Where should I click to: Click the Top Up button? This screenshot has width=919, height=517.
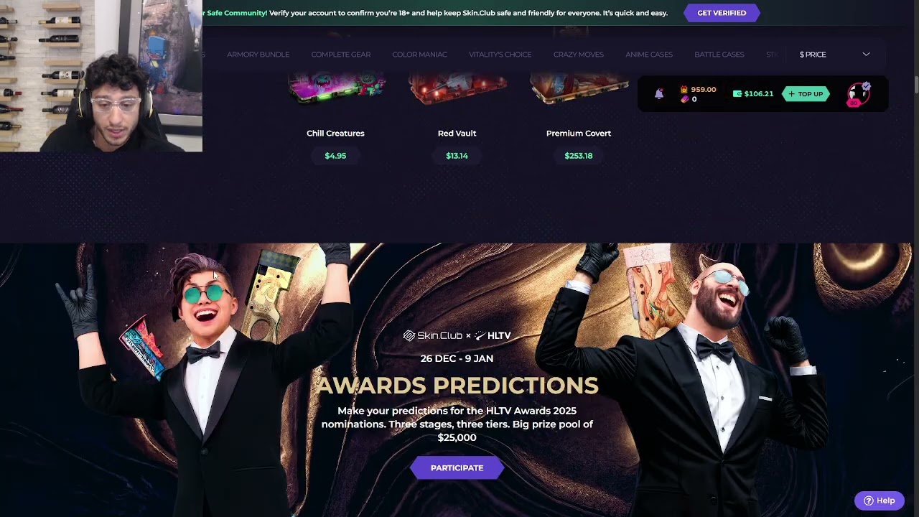pyautogui.click(x=806, y=94)
